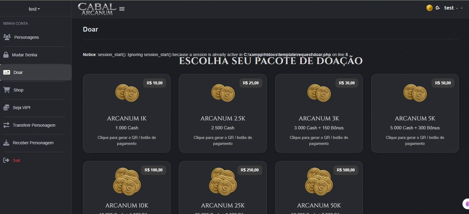Select the R$ 100,00 price badge
Viewport: 469px width, 214px height.
(x=154, y=170)
